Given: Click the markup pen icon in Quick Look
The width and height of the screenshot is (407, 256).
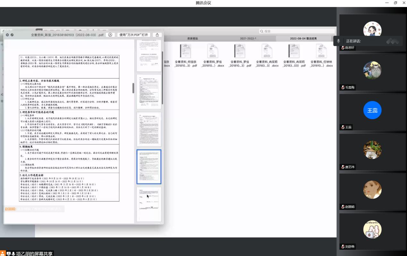Looking at the screenshot, I should (110, 35).
